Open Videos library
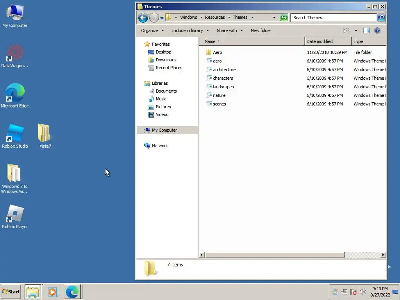Image resolution: width=400 pixels, height=300 pixels. pyautogui.click(x=162, y=114)
